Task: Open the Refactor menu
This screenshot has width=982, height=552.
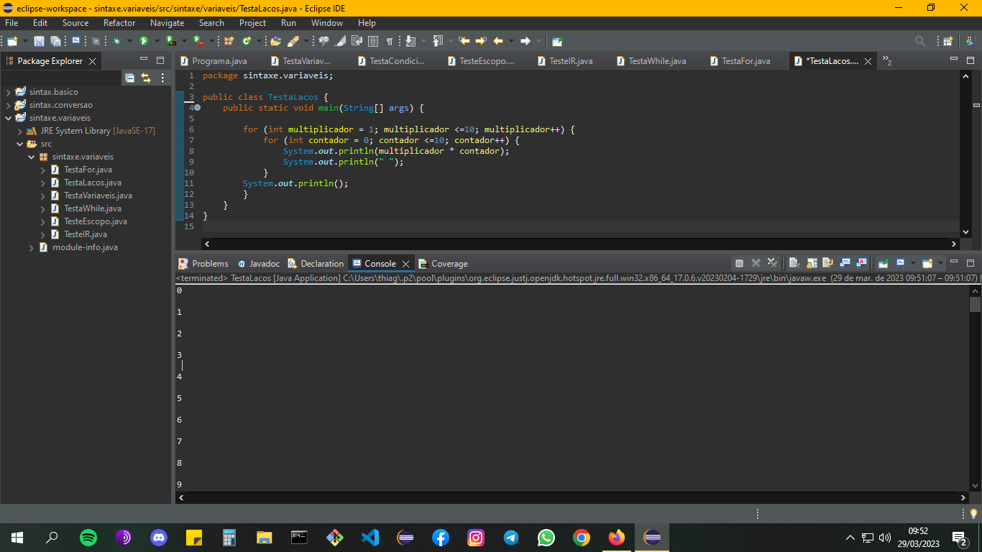Action: (x=119, y=23)
